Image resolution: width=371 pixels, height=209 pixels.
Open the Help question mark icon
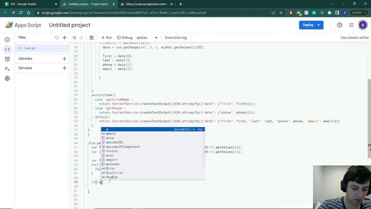340,25
